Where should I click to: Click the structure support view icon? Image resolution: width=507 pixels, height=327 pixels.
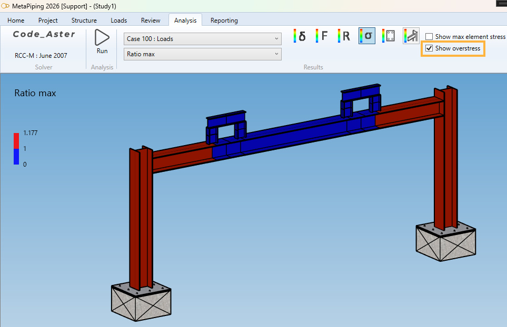[x=411, y=36]
